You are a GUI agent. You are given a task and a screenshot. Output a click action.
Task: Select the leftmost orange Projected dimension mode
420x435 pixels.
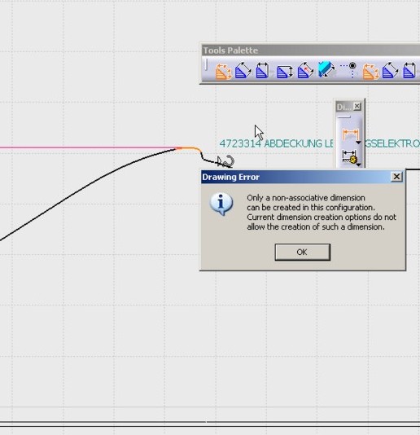[x=223, y=71]
